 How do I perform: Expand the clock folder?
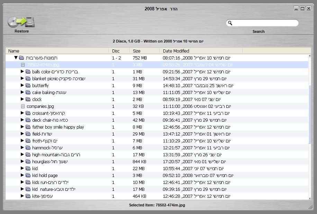coord(22,99)
